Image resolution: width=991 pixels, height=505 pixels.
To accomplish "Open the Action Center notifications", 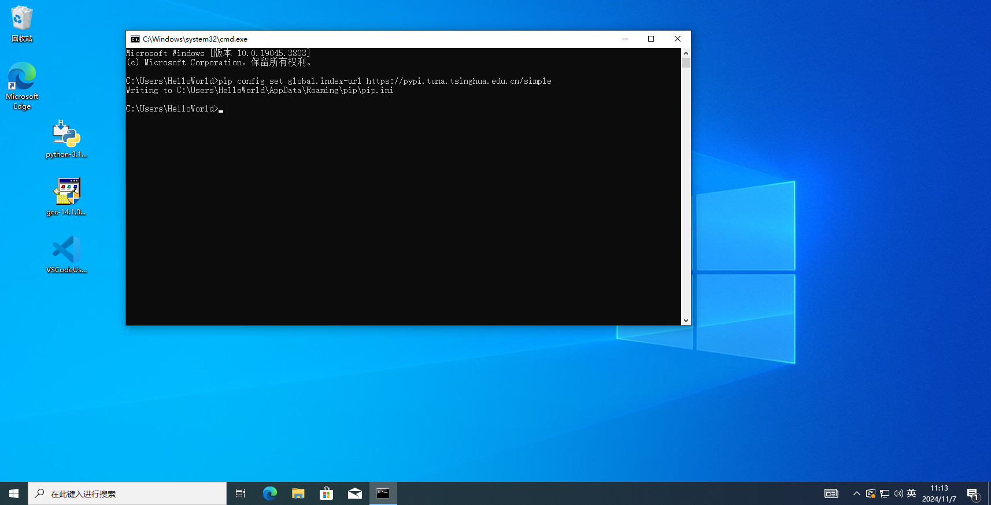I will tap(972, 493).
